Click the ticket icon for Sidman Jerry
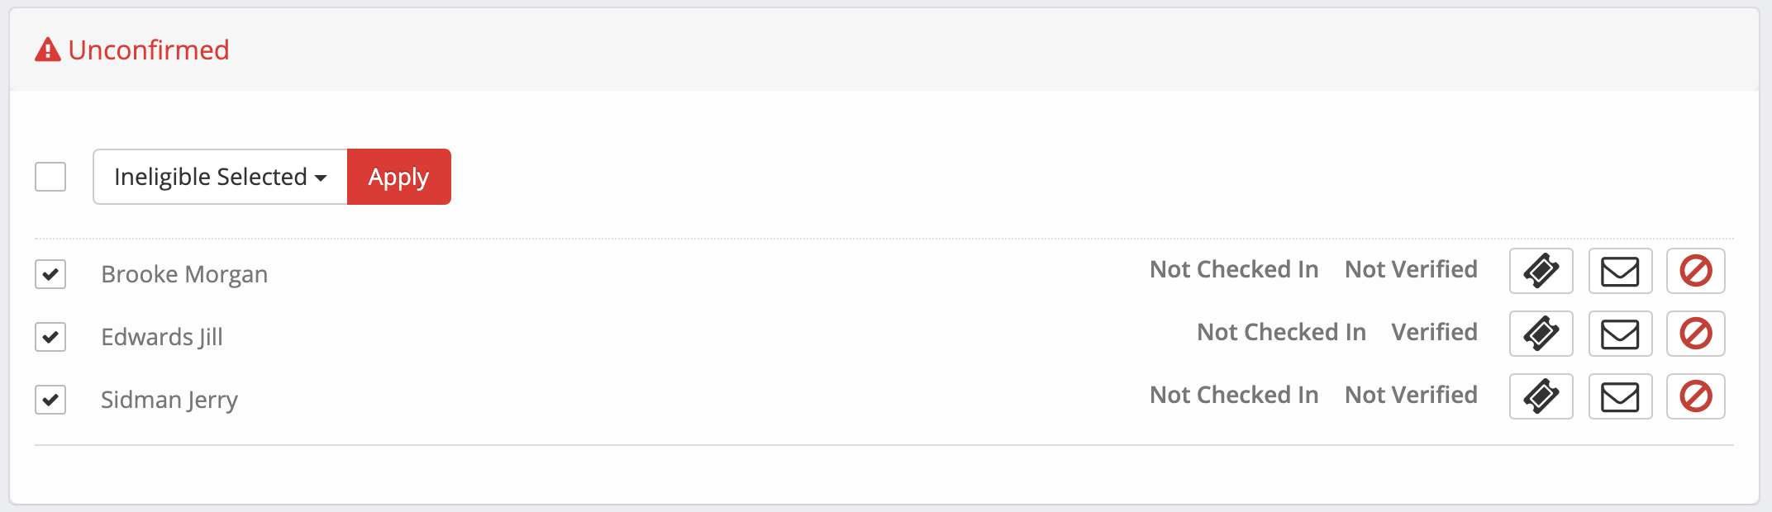Screen dimensions: 1772x512 [1541, 396]
